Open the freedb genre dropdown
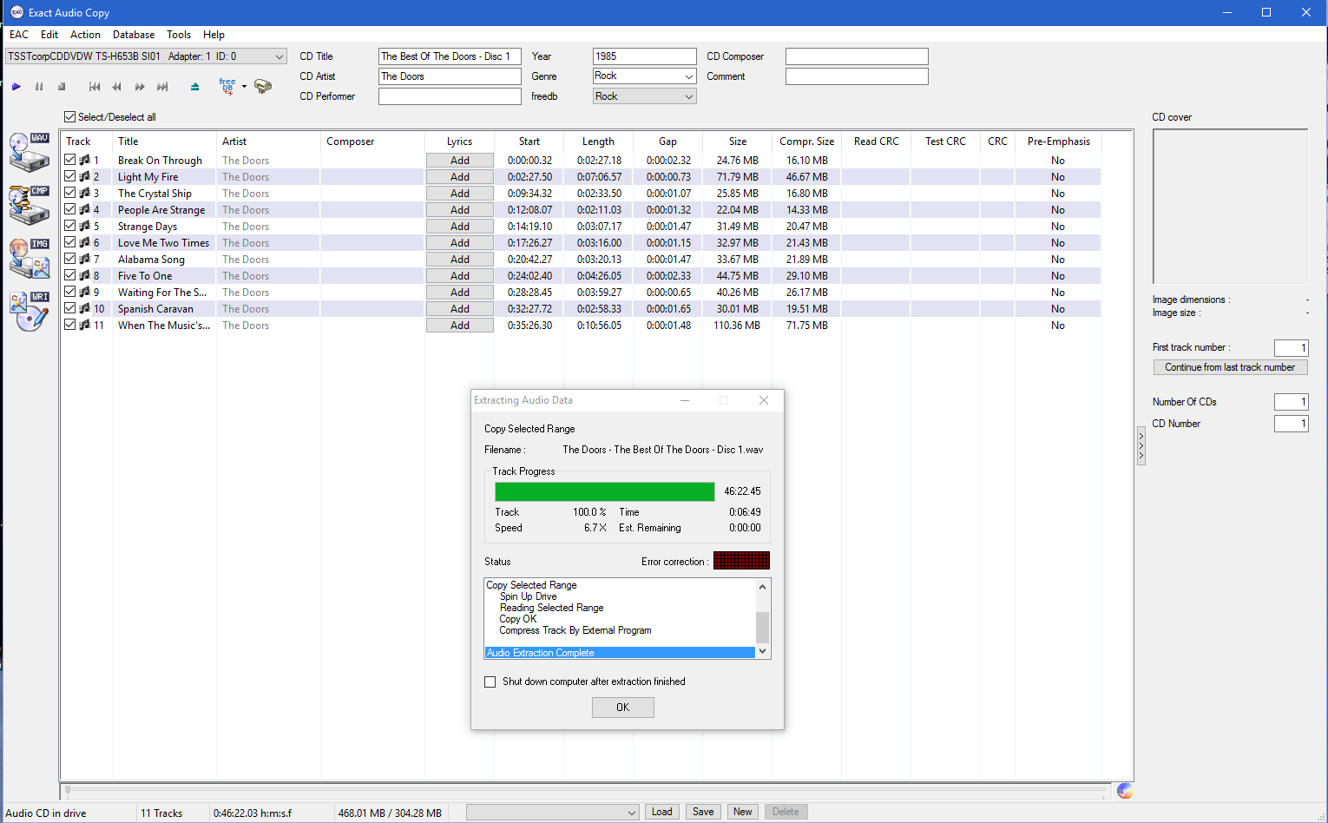The width and height of the screenshot is (1328, 823). (x=689, y=96)
